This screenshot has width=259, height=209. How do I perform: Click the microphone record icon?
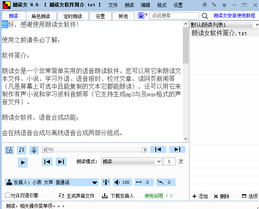click(x=34, y=150)
